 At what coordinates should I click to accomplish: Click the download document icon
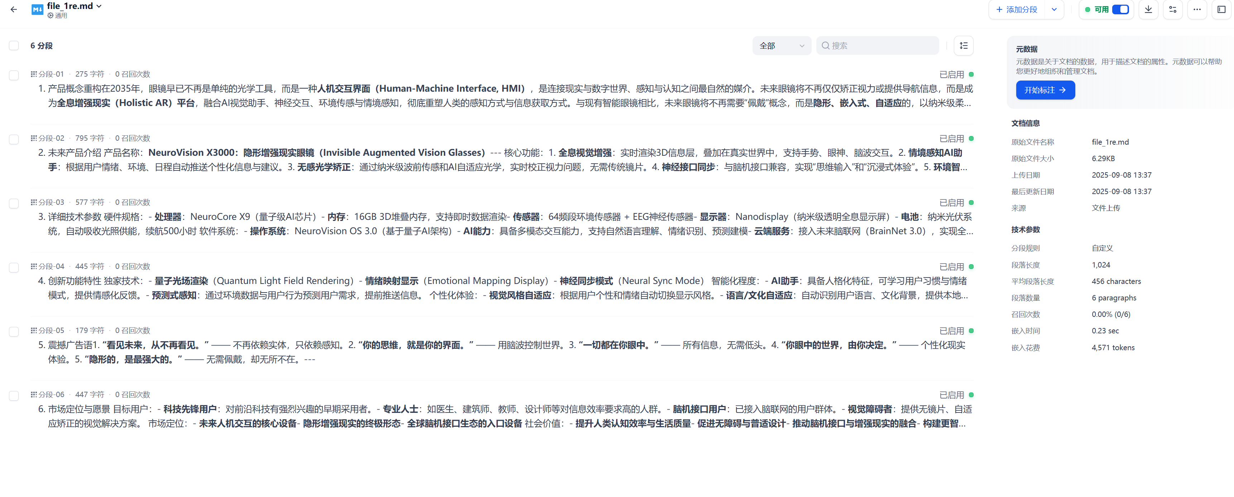(x=1148, y=10)
